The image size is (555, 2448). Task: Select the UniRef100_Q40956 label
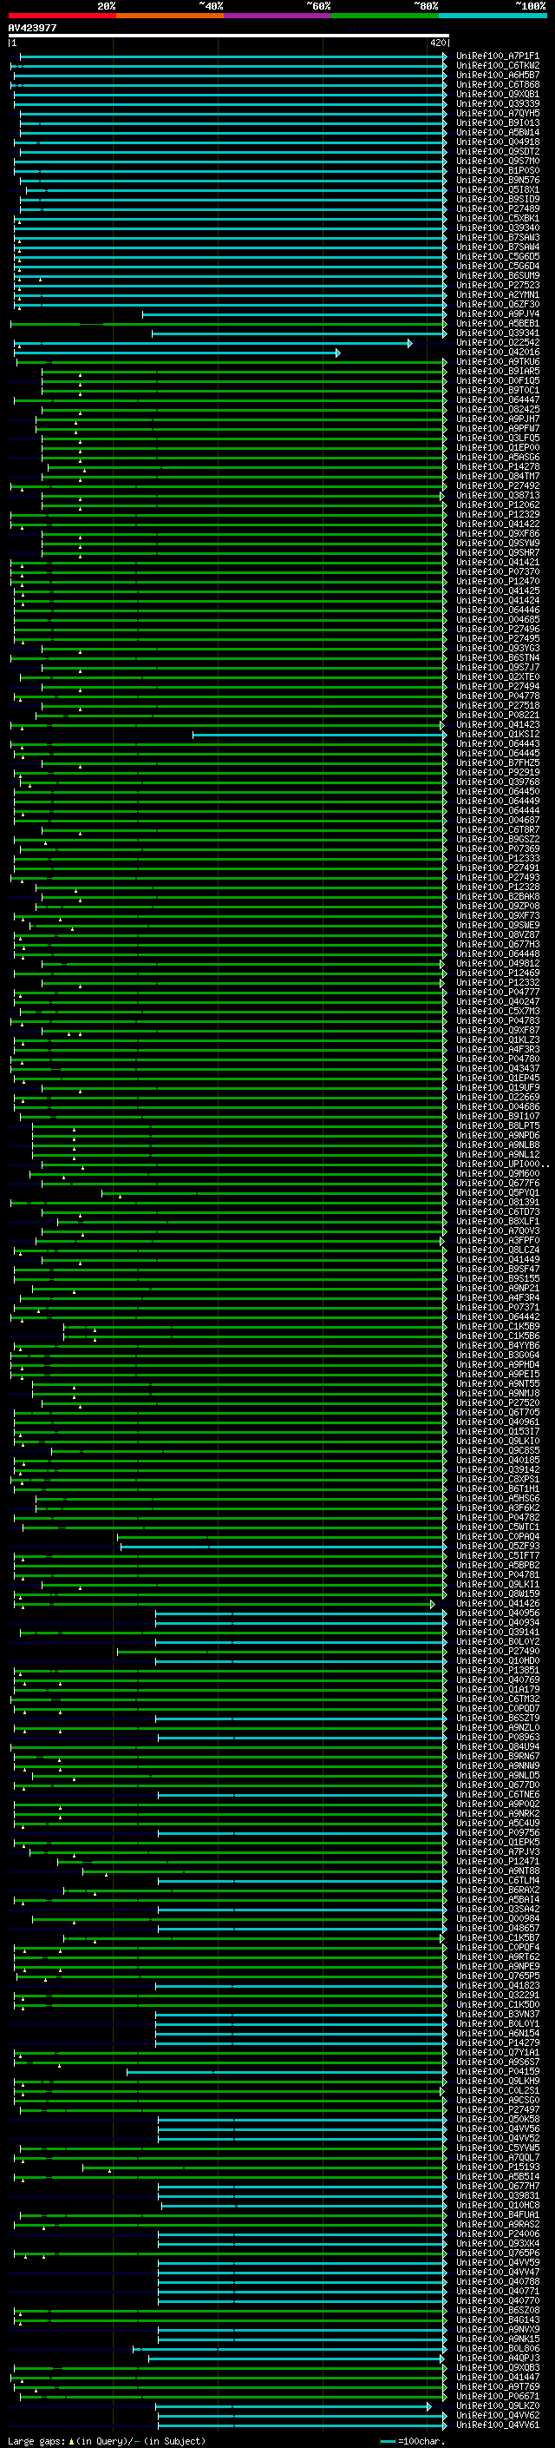(497, 1613)
